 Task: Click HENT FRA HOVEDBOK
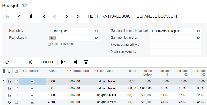click(x=109, y=16)
